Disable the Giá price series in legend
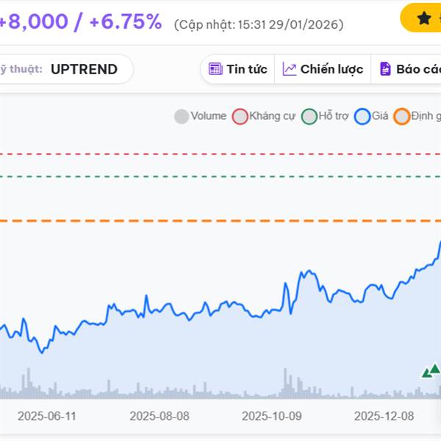Image resolution: width=441 pixels, height=441 pixels. pyautogui.click(x=362, y=116)
